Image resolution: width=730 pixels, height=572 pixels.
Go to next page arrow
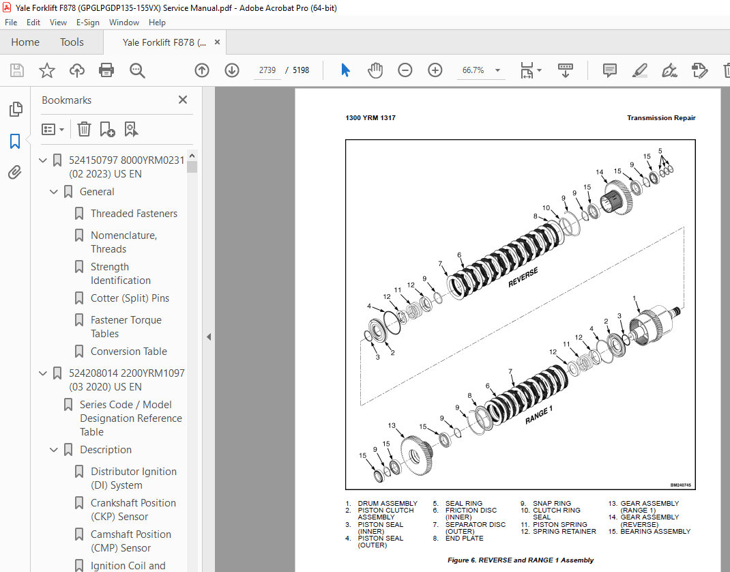(x=232, y=70)
